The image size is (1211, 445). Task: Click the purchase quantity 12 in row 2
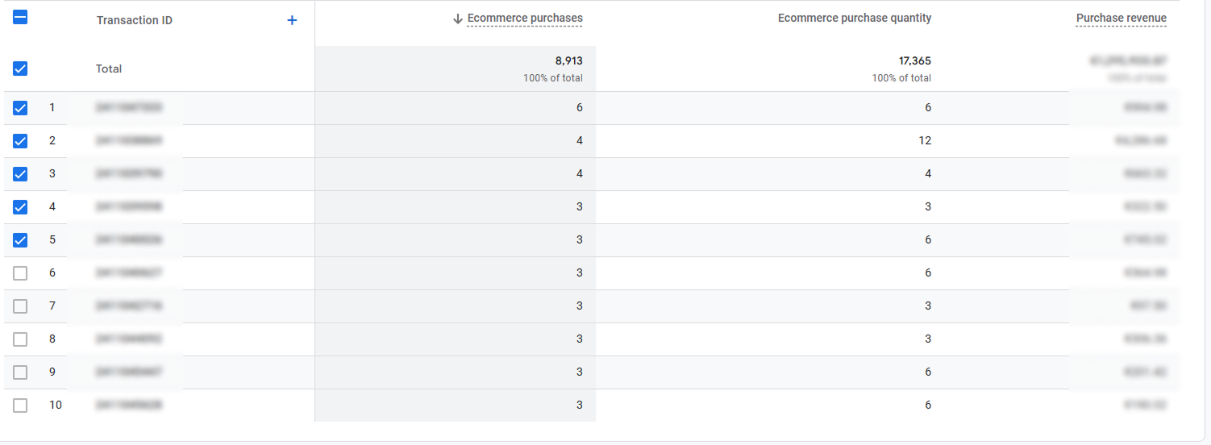[924, 140]
